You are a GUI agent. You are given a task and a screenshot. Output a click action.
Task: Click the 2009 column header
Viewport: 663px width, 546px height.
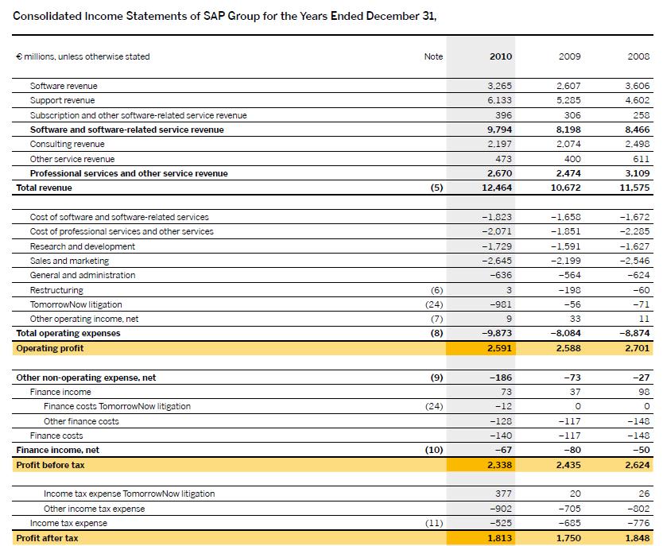click(569, 56)
